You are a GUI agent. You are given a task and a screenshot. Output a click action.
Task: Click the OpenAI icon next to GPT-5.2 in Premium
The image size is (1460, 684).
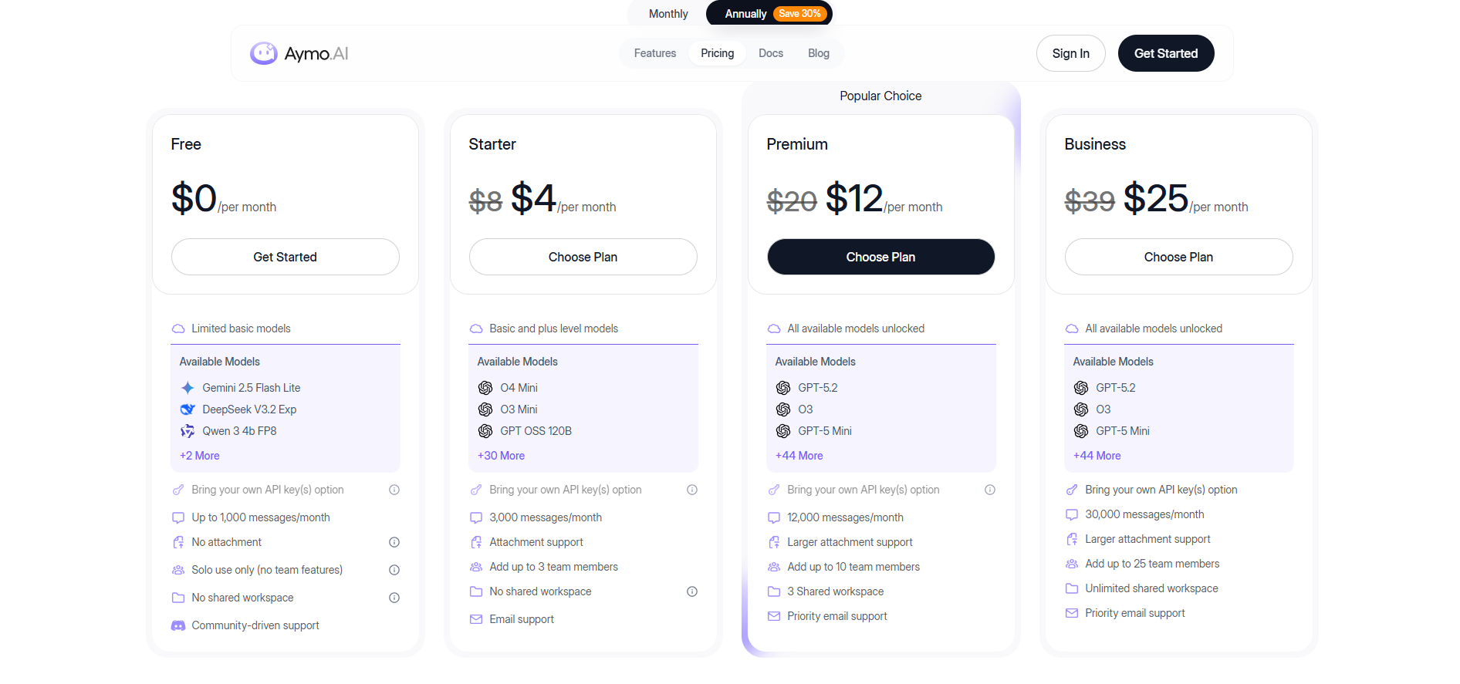[782, 388]
